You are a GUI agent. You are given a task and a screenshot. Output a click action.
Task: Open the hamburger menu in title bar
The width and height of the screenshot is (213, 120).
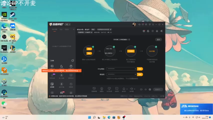(153, 25)
